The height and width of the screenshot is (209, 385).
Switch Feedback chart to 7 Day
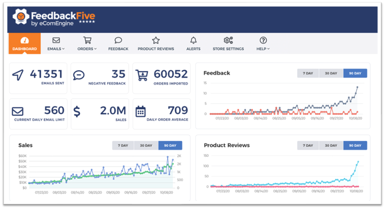click(x=308, y=73)
